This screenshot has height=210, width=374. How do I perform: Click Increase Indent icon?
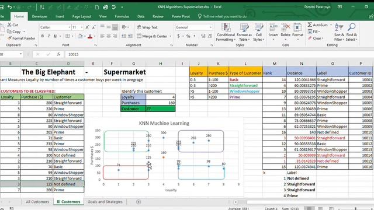tap(130, 36)
